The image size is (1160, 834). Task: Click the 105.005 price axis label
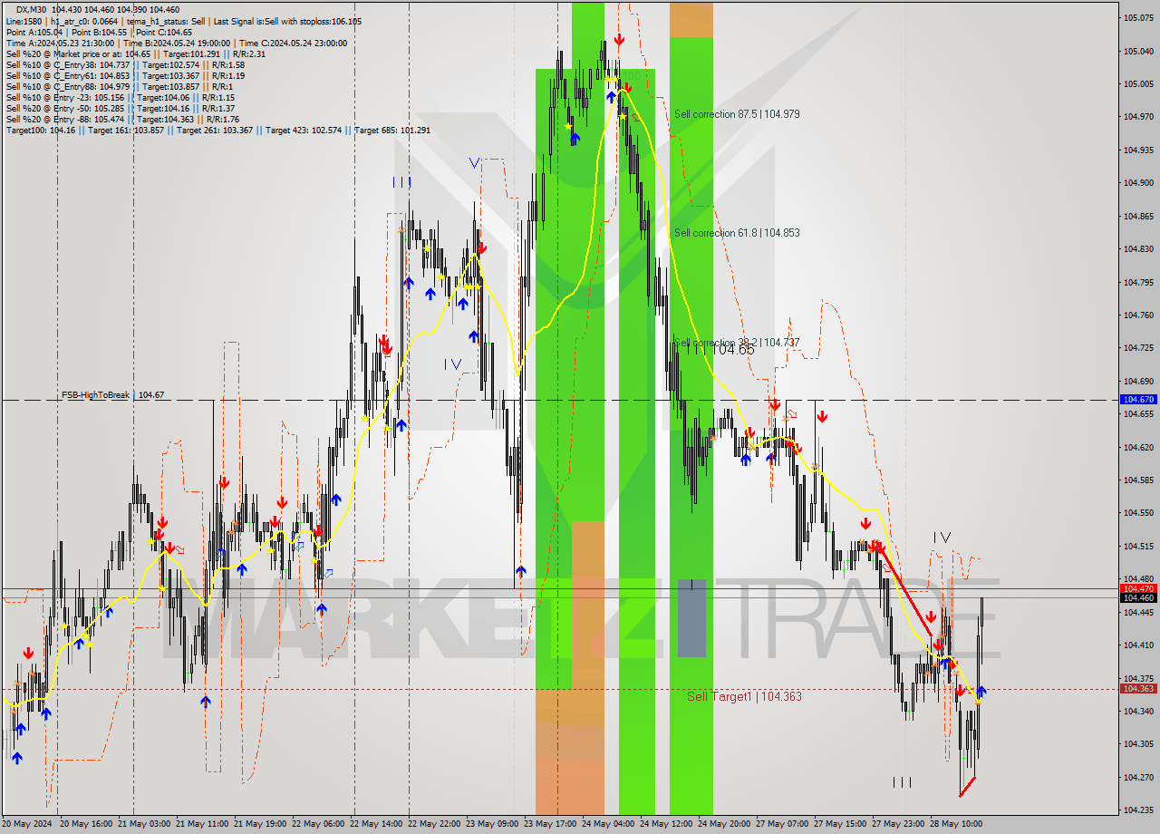pos(1138,83)
